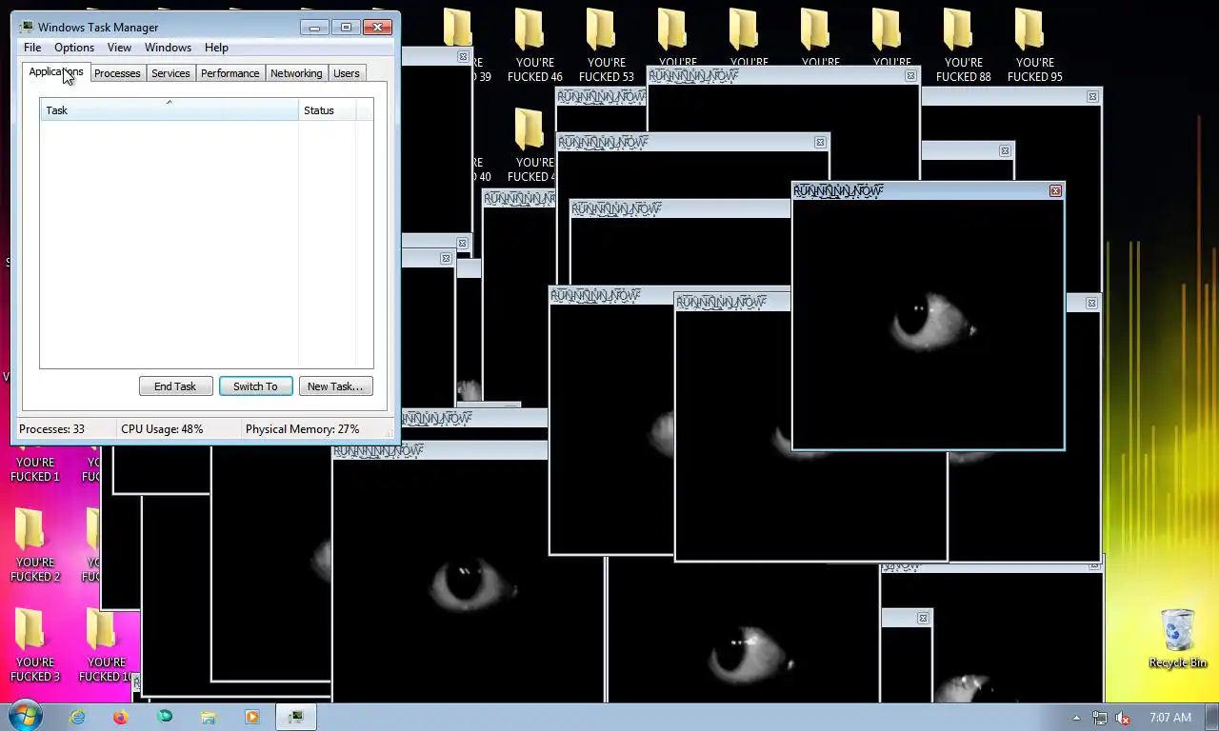The height and width of the screenshot is (731, 1219).
Task: Launch Internet Explorer from the taskbar
Action: pos(77,717)
